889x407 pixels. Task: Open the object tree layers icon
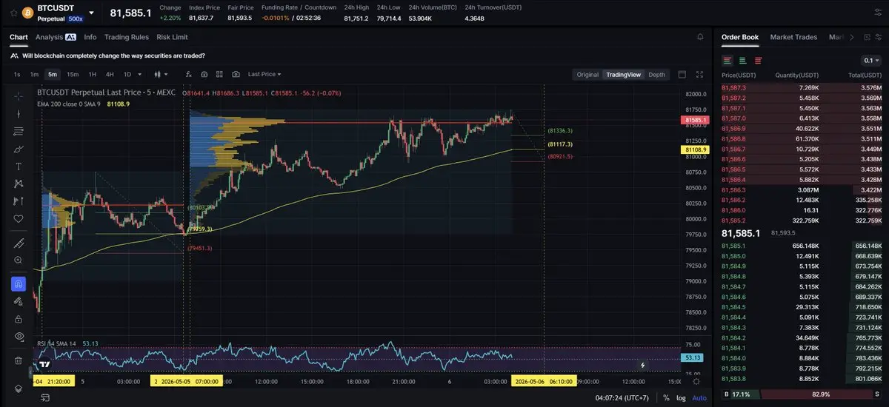[19, 388]
